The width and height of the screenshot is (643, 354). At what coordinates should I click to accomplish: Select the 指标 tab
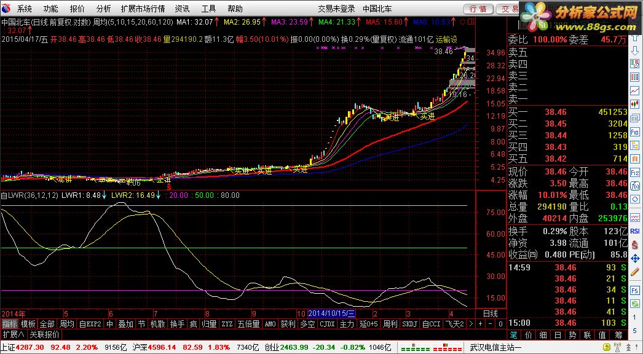[x=9, y=324]
